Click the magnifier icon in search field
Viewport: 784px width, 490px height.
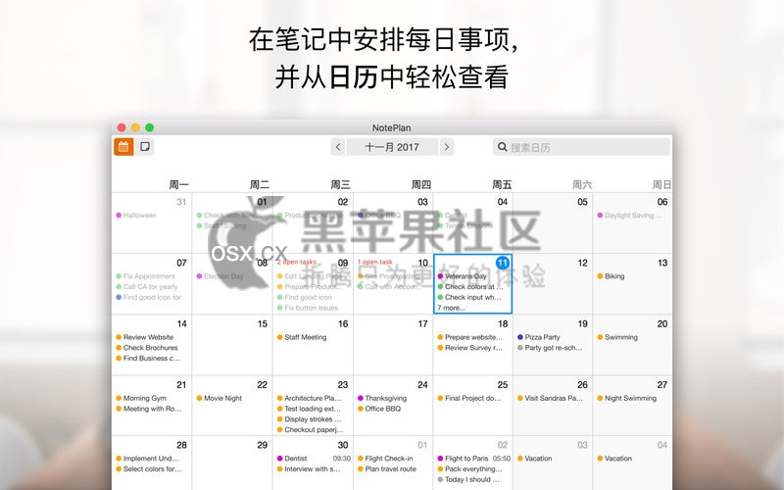click(502, 147)
